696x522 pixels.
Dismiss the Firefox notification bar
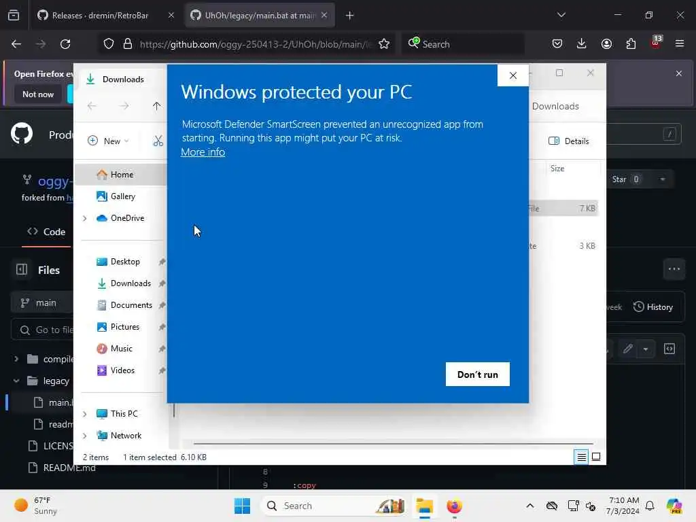(679, 73)
